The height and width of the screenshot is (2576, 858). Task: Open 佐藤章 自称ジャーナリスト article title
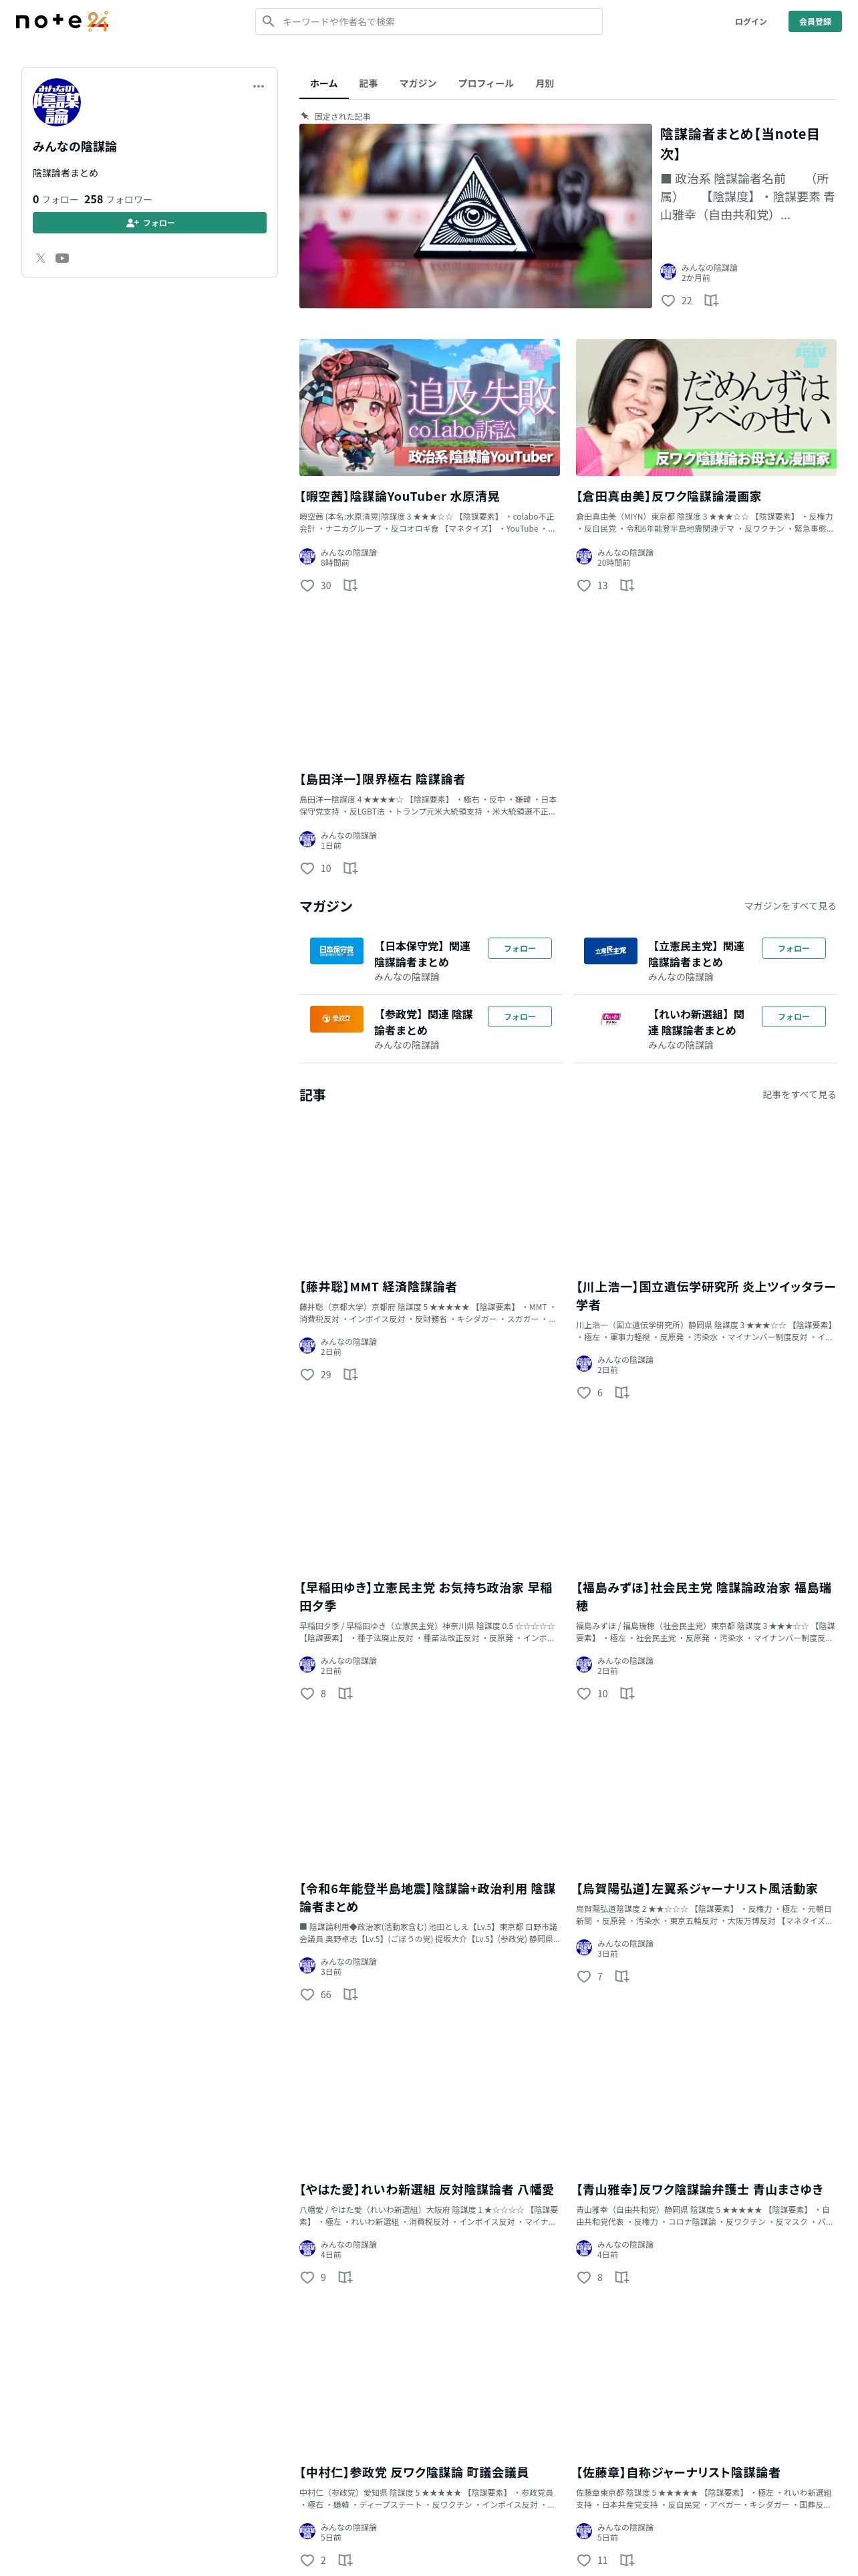tap(678, 2473)
